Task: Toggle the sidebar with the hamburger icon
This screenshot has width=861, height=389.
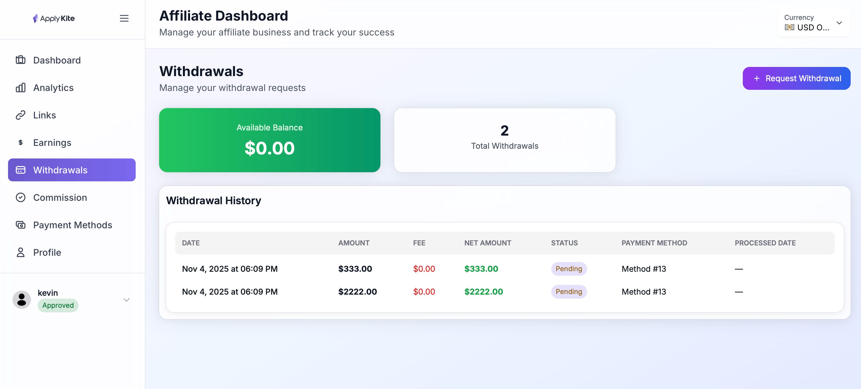Action: [x=124, y=18]
